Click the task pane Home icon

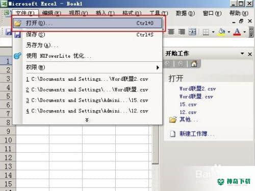tap(194, 64)
